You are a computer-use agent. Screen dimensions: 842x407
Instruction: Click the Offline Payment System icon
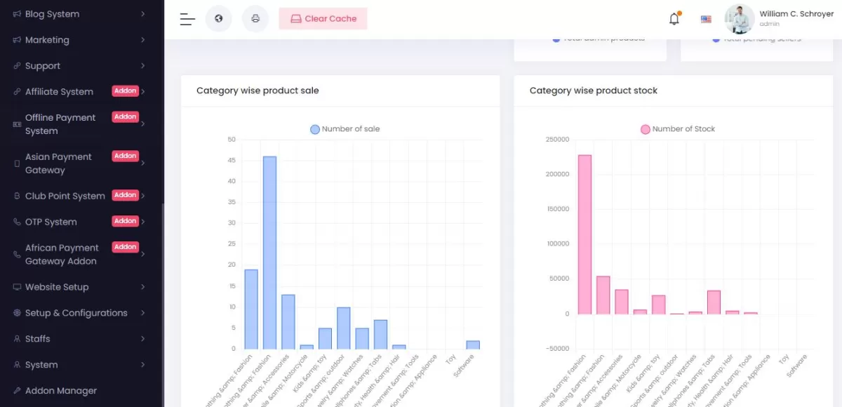click(x=17, y=124)
